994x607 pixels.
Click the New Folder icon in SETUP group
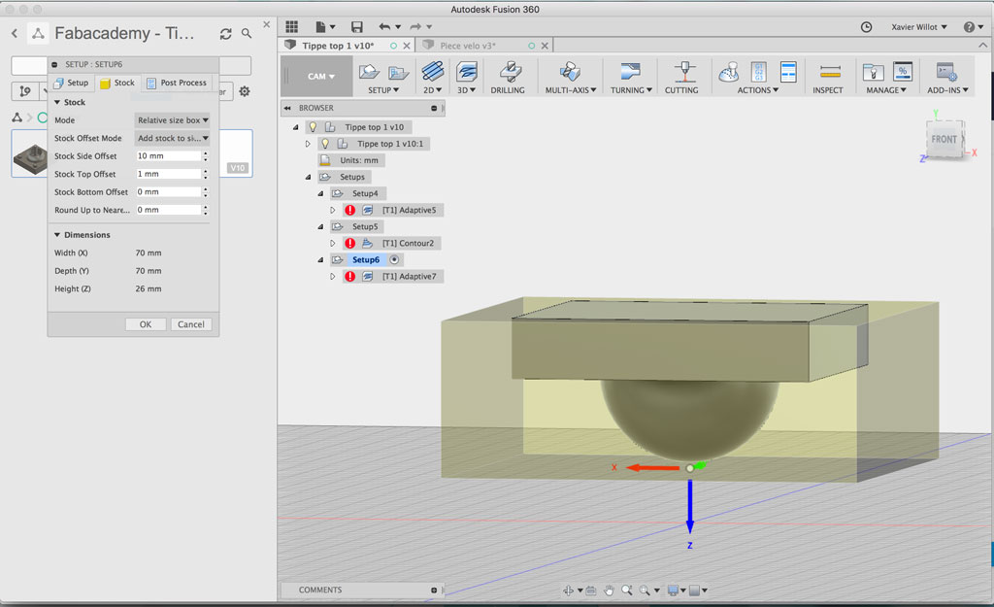tap(398, 73)
